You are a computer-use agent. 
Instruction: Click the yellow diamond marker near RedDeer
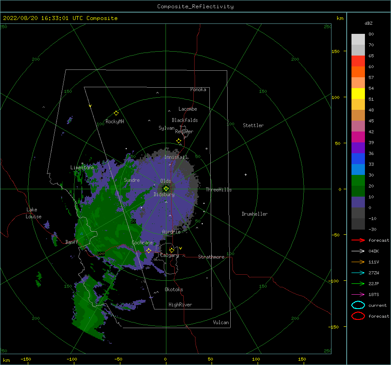coord(179,141)
